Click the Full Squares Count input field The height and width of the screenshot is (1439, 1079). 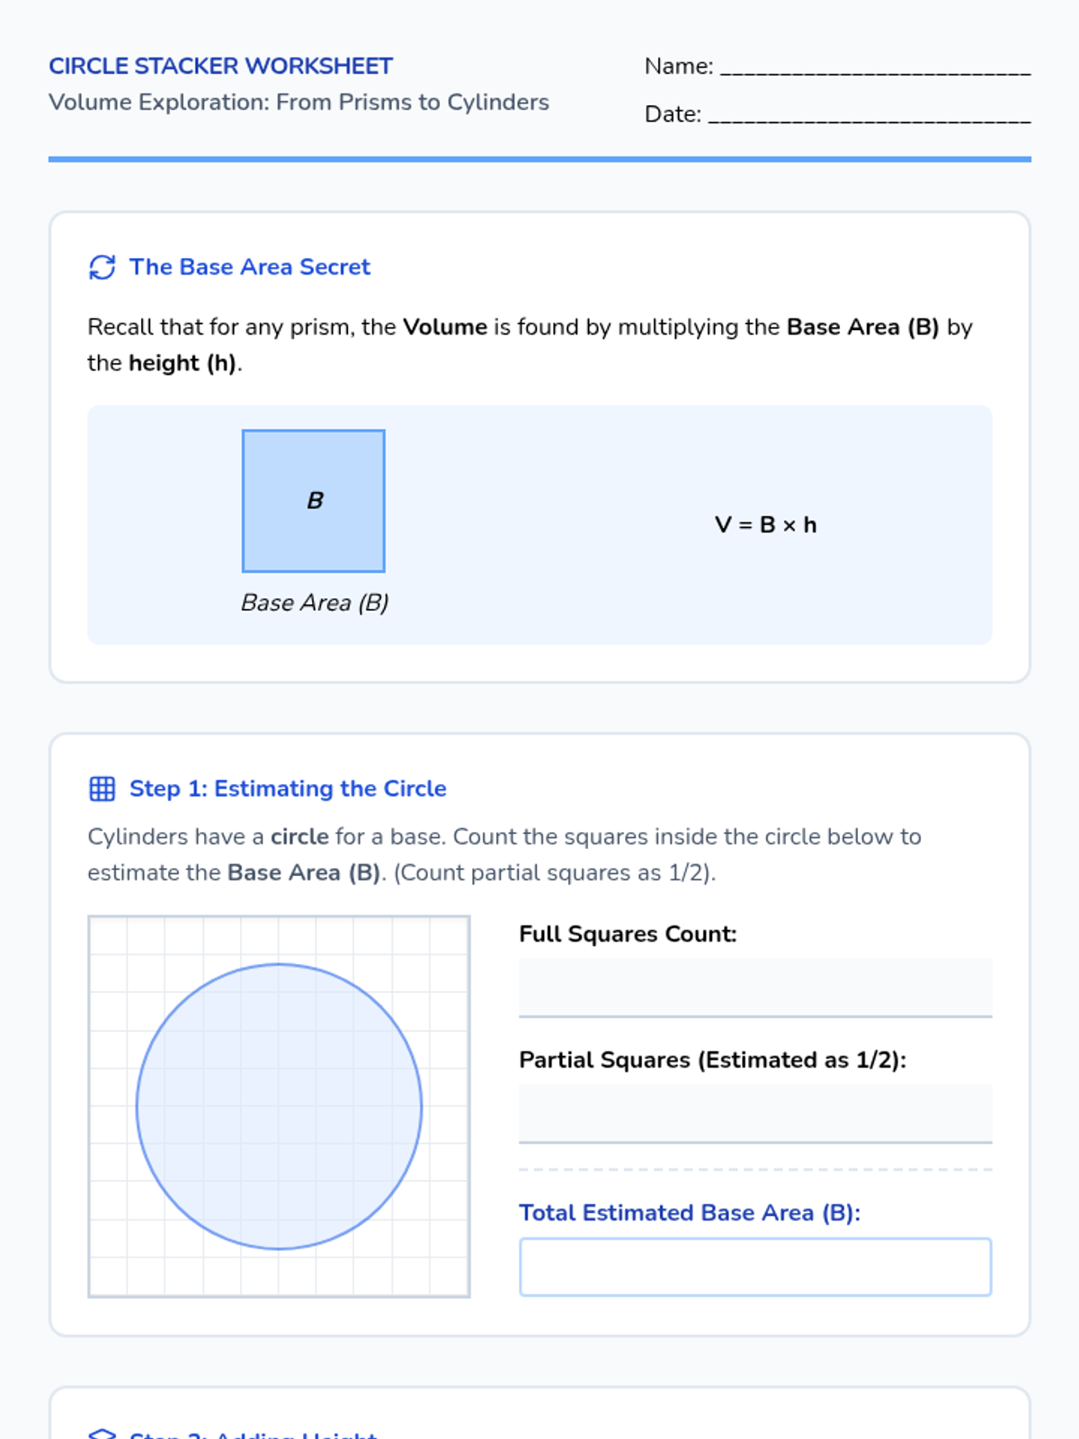click(x=754, y=988)
